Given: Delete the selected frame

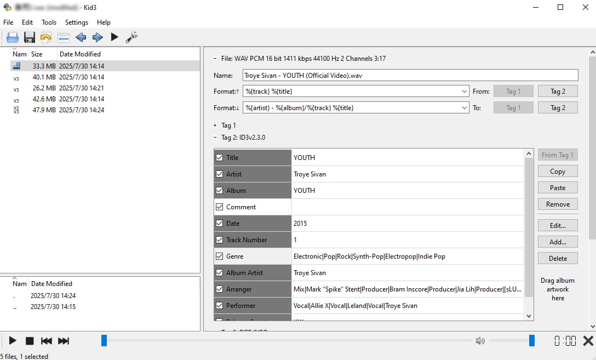Looking at the screenshot, I should [x=558, y=259].
